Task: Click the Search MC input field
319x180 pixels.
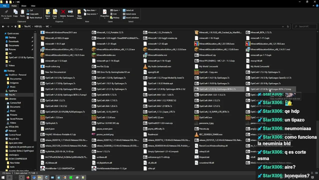Action: (x=305, y=26)
